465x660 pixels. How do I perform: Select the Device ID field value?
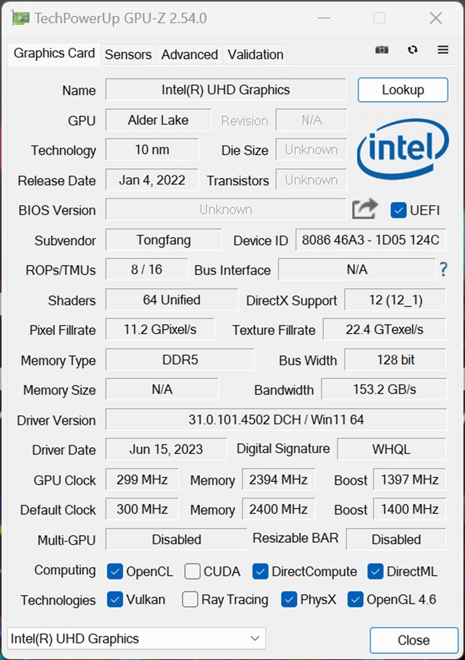point(370,240)
